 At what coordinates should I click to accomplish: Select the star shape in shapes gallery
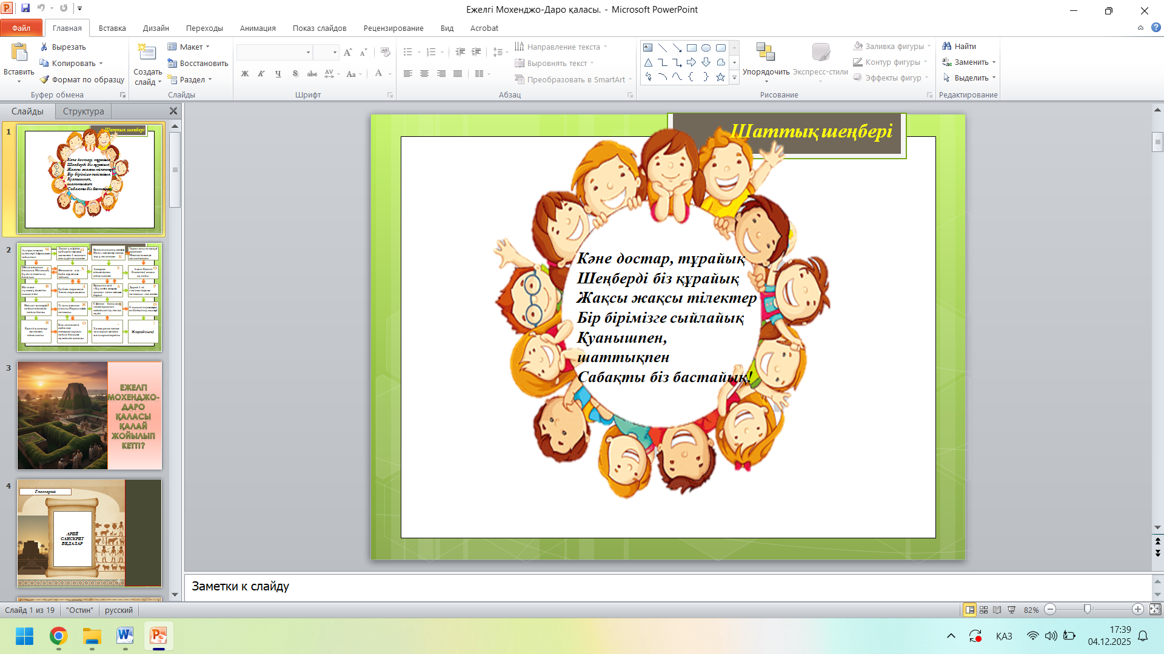720,77
